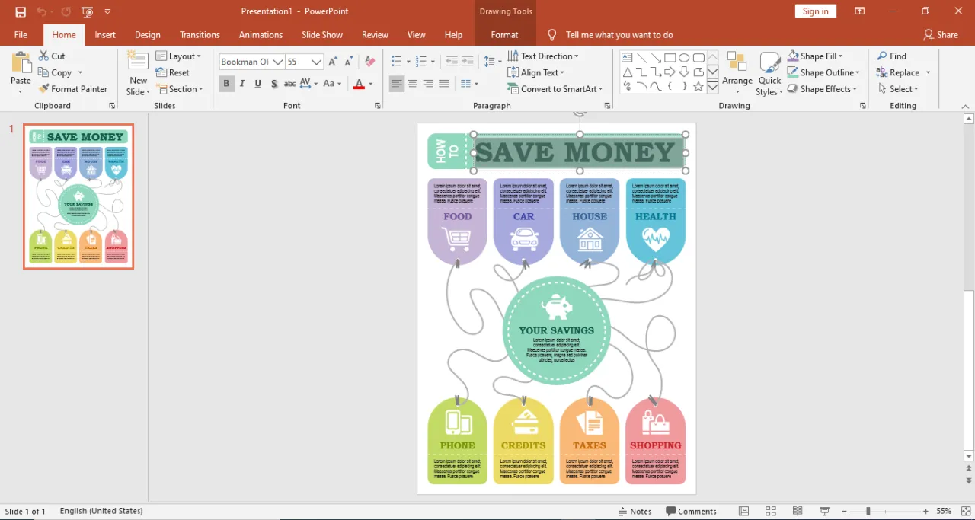Image resolution: width=975 pixels, height=520 pixels.
Task: Click the Sign in button
Action: pyautogui.click(x=815, y=11)
